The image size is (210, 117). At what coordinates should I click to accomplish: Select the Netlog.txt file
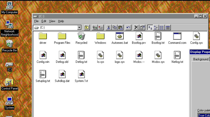[x=177, y=57]
